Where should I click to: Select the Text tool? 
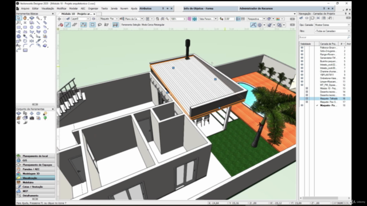45,18
